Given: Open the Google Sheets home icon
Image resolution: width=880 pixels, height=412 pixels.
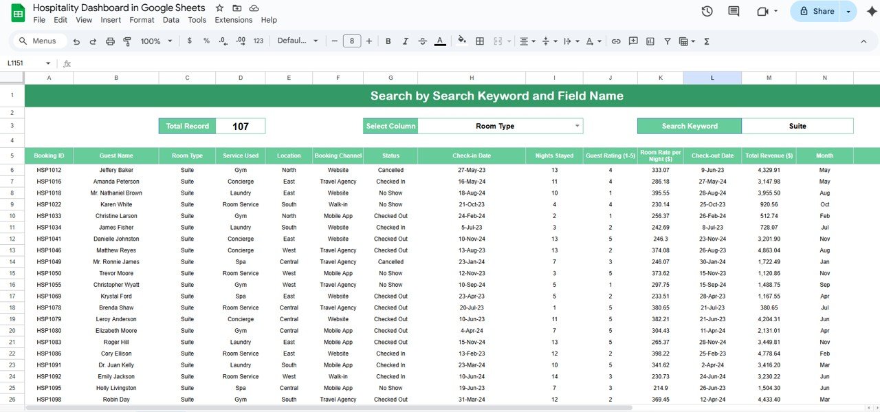Looking at the screenshot, I should point(18,12).
